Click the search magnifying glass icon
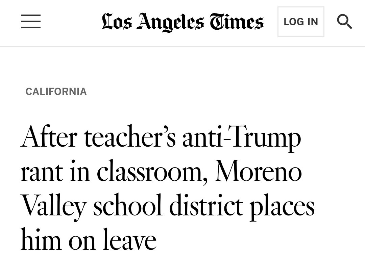 pyautogui.click(x=344, y=22)
